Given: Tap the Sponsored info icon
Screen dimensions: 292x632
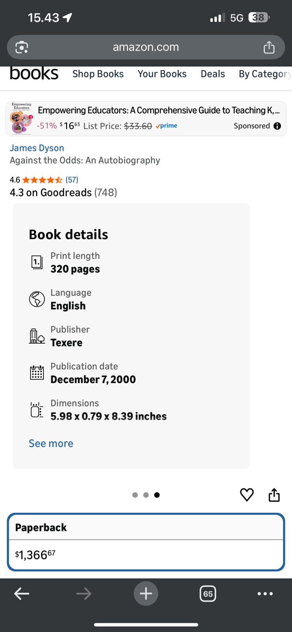Looking at the screenshot, I should [277, 126].
